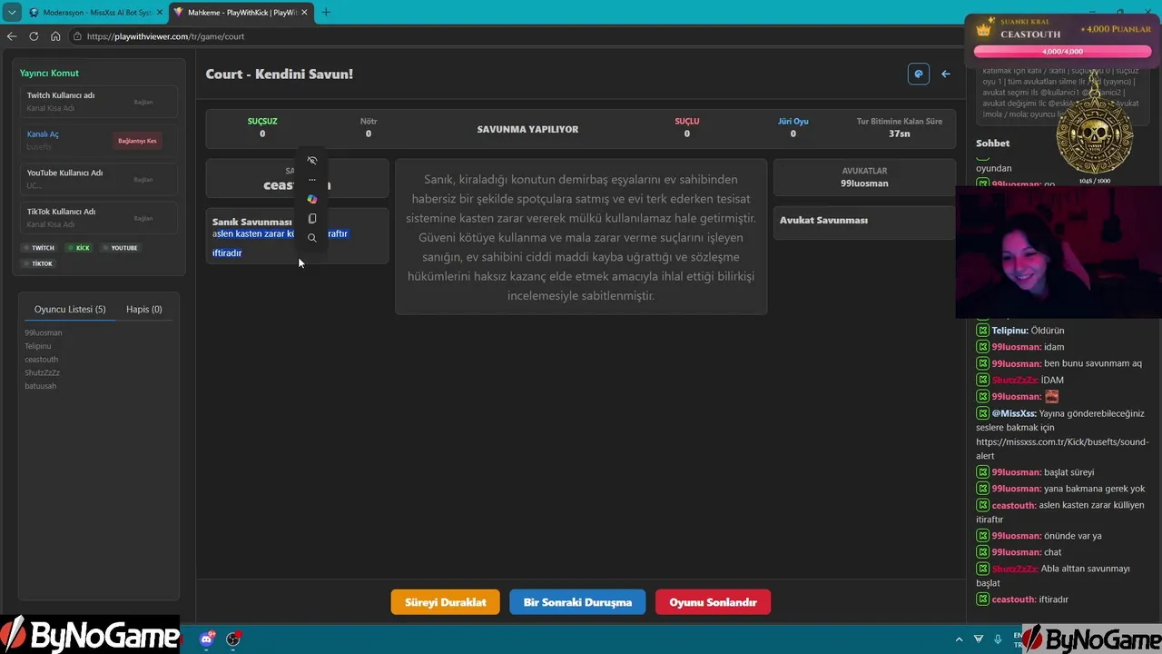The width and height of the screenshot is (1162, 654).
Task: Click the Avukat Savunması panel
Action: (864, 221)
